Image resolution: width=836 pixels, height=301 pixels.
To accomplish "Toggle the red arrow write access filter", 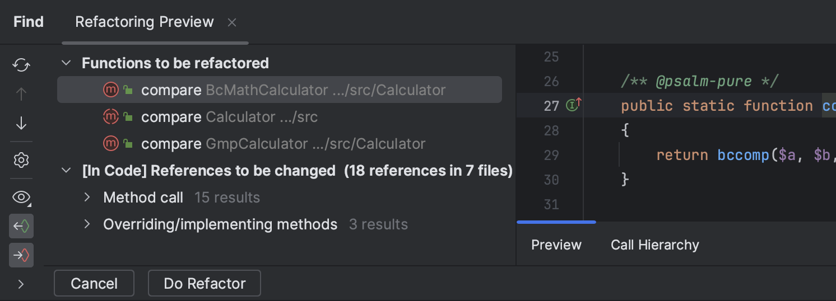I will [x=21, y=255].
